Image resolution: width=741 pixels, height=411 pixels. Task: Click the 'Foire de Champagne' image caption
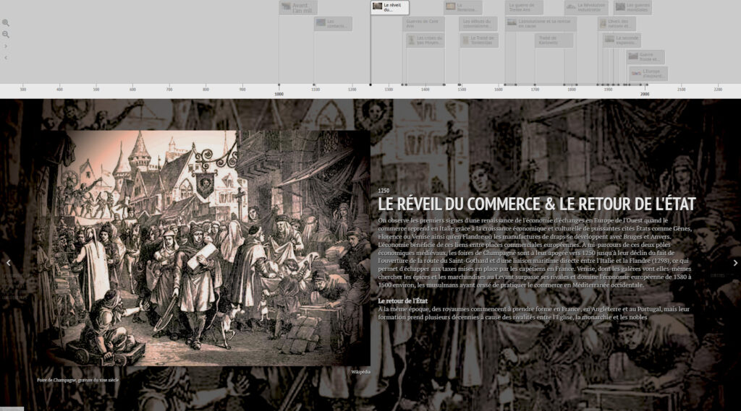(78, 380)
